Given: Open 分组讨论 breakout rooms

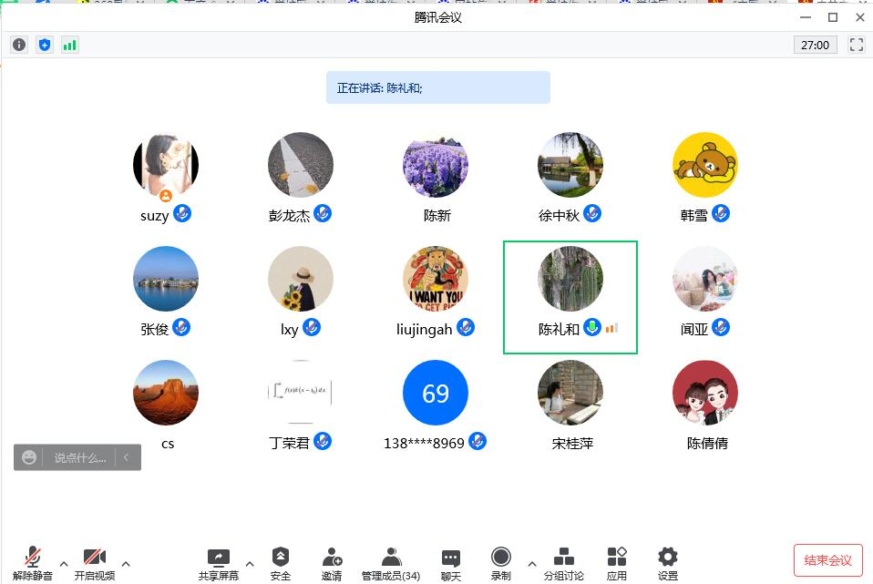Looking at the screenshot, I should tap(564, 560).
